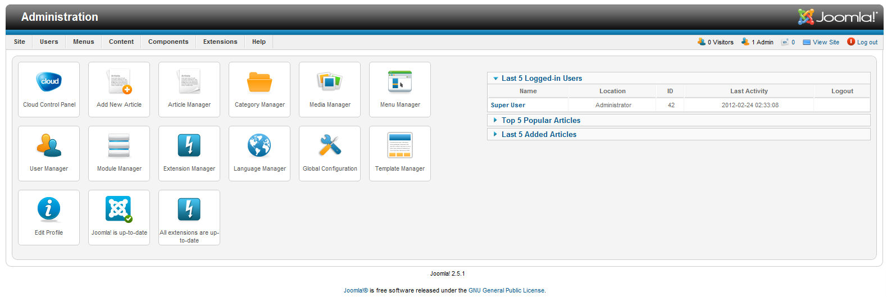Screen dimensions: 887x297
Task: Open the Super User link
Action: click(x=508, y=105)
